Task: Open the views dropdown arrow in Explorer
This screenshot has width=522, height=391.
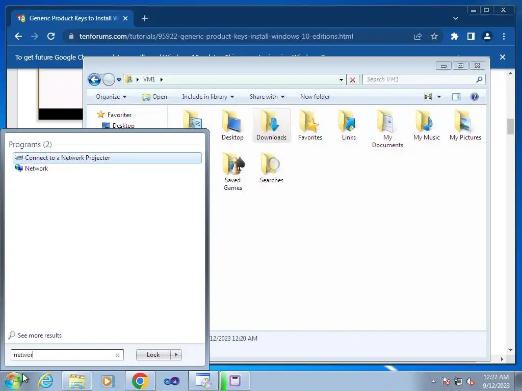Action: [x=439, y=97]
